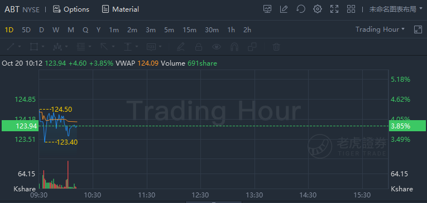Open the Options button
This screenshot has width=427, height=203.
71,9
